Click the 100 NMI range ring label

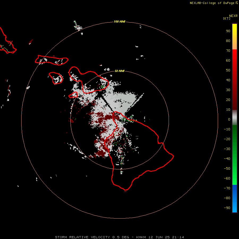click(119, 22)
